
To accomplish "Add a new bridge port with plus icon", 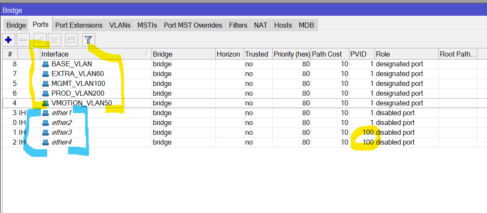I will click(9, 40).
